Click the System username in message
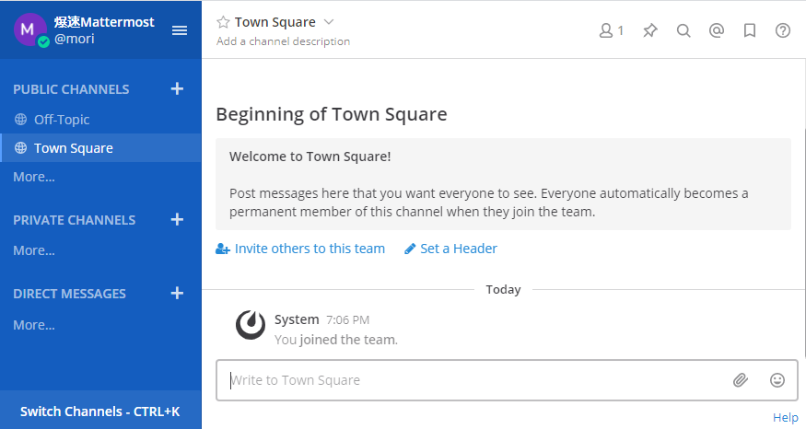This screenshot has width=806, height=429. [x=297, y=319]
